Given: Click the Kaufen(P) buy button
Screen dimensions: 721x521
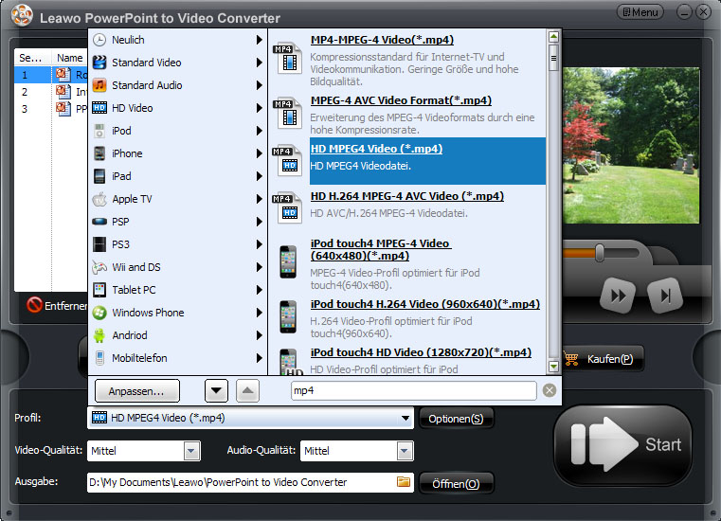Looking at the screenshot, I should (x=602, y=359).
